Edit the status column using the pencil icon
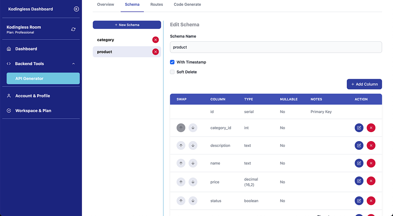The height and width of the screenshot is (216, 393). (359, 201)
